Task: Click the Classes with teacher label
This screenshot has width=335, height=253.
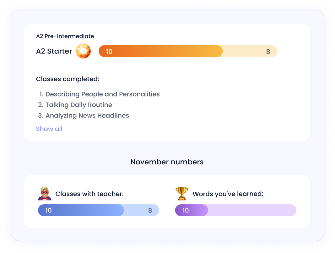Action: [x=89, y=194]
